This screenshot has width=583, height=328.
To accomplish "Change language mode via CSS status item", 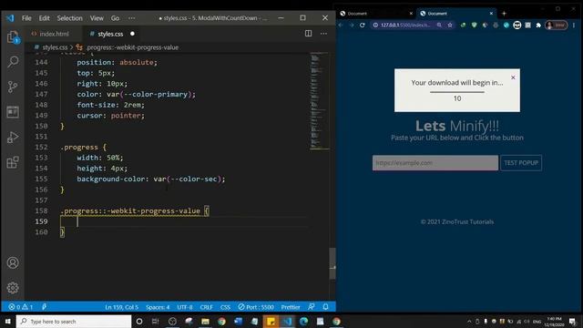I will 225,307.
